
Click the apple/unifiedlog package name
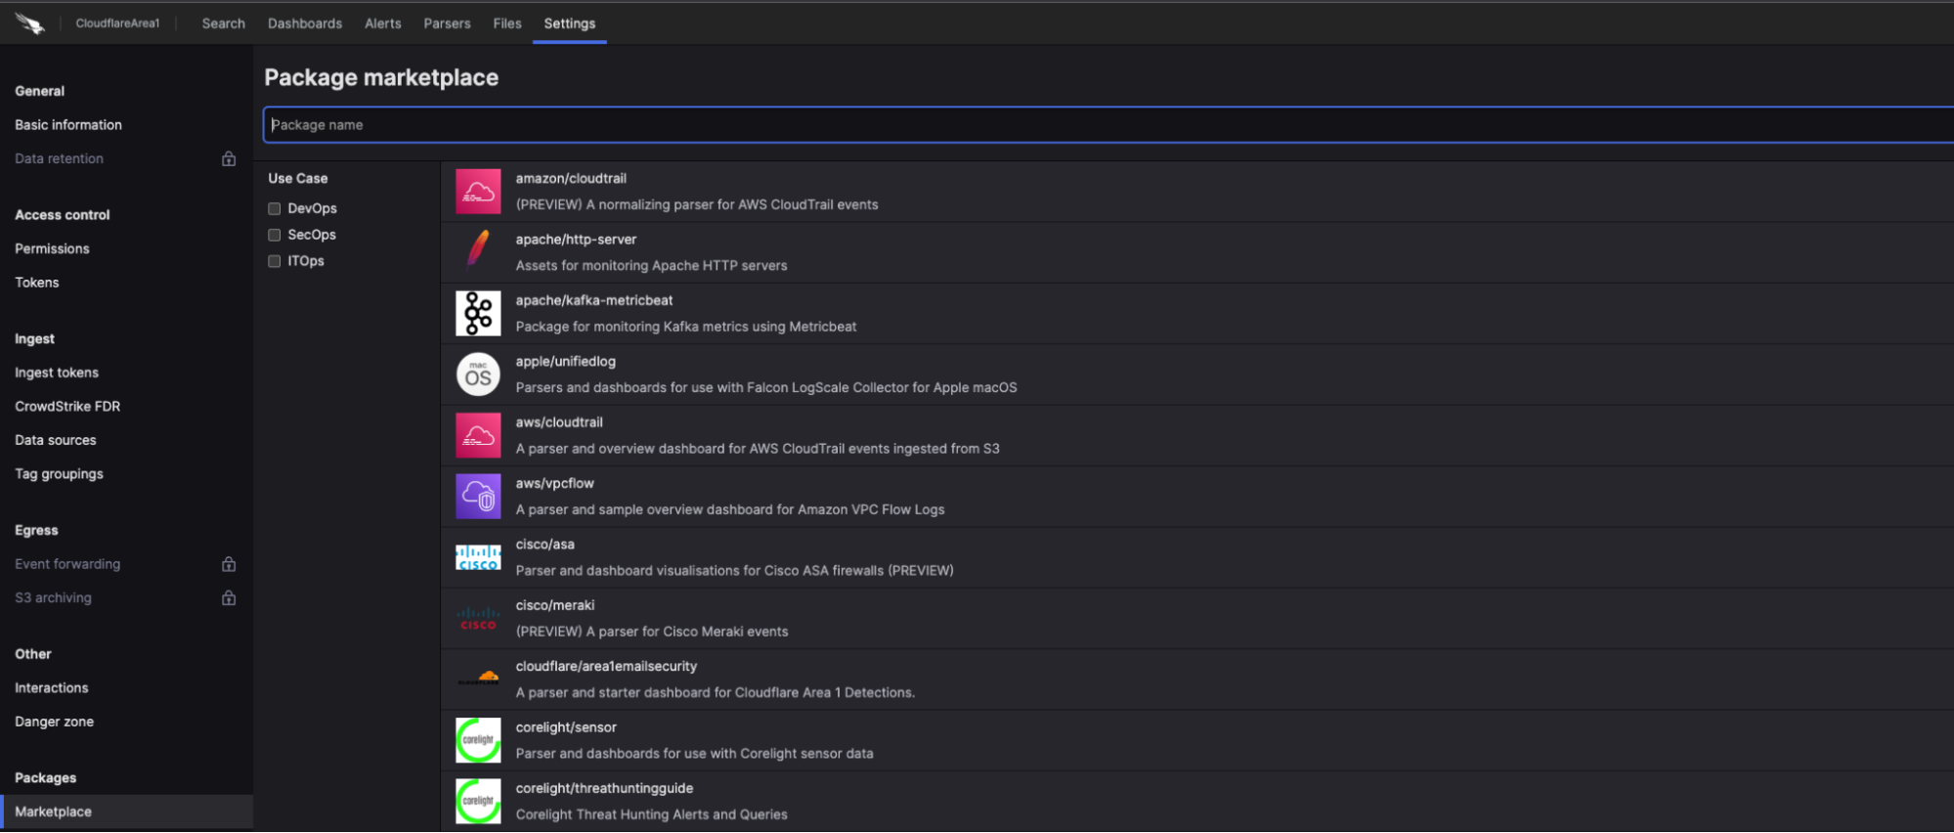pyautogui.click(x=566, y=362)
